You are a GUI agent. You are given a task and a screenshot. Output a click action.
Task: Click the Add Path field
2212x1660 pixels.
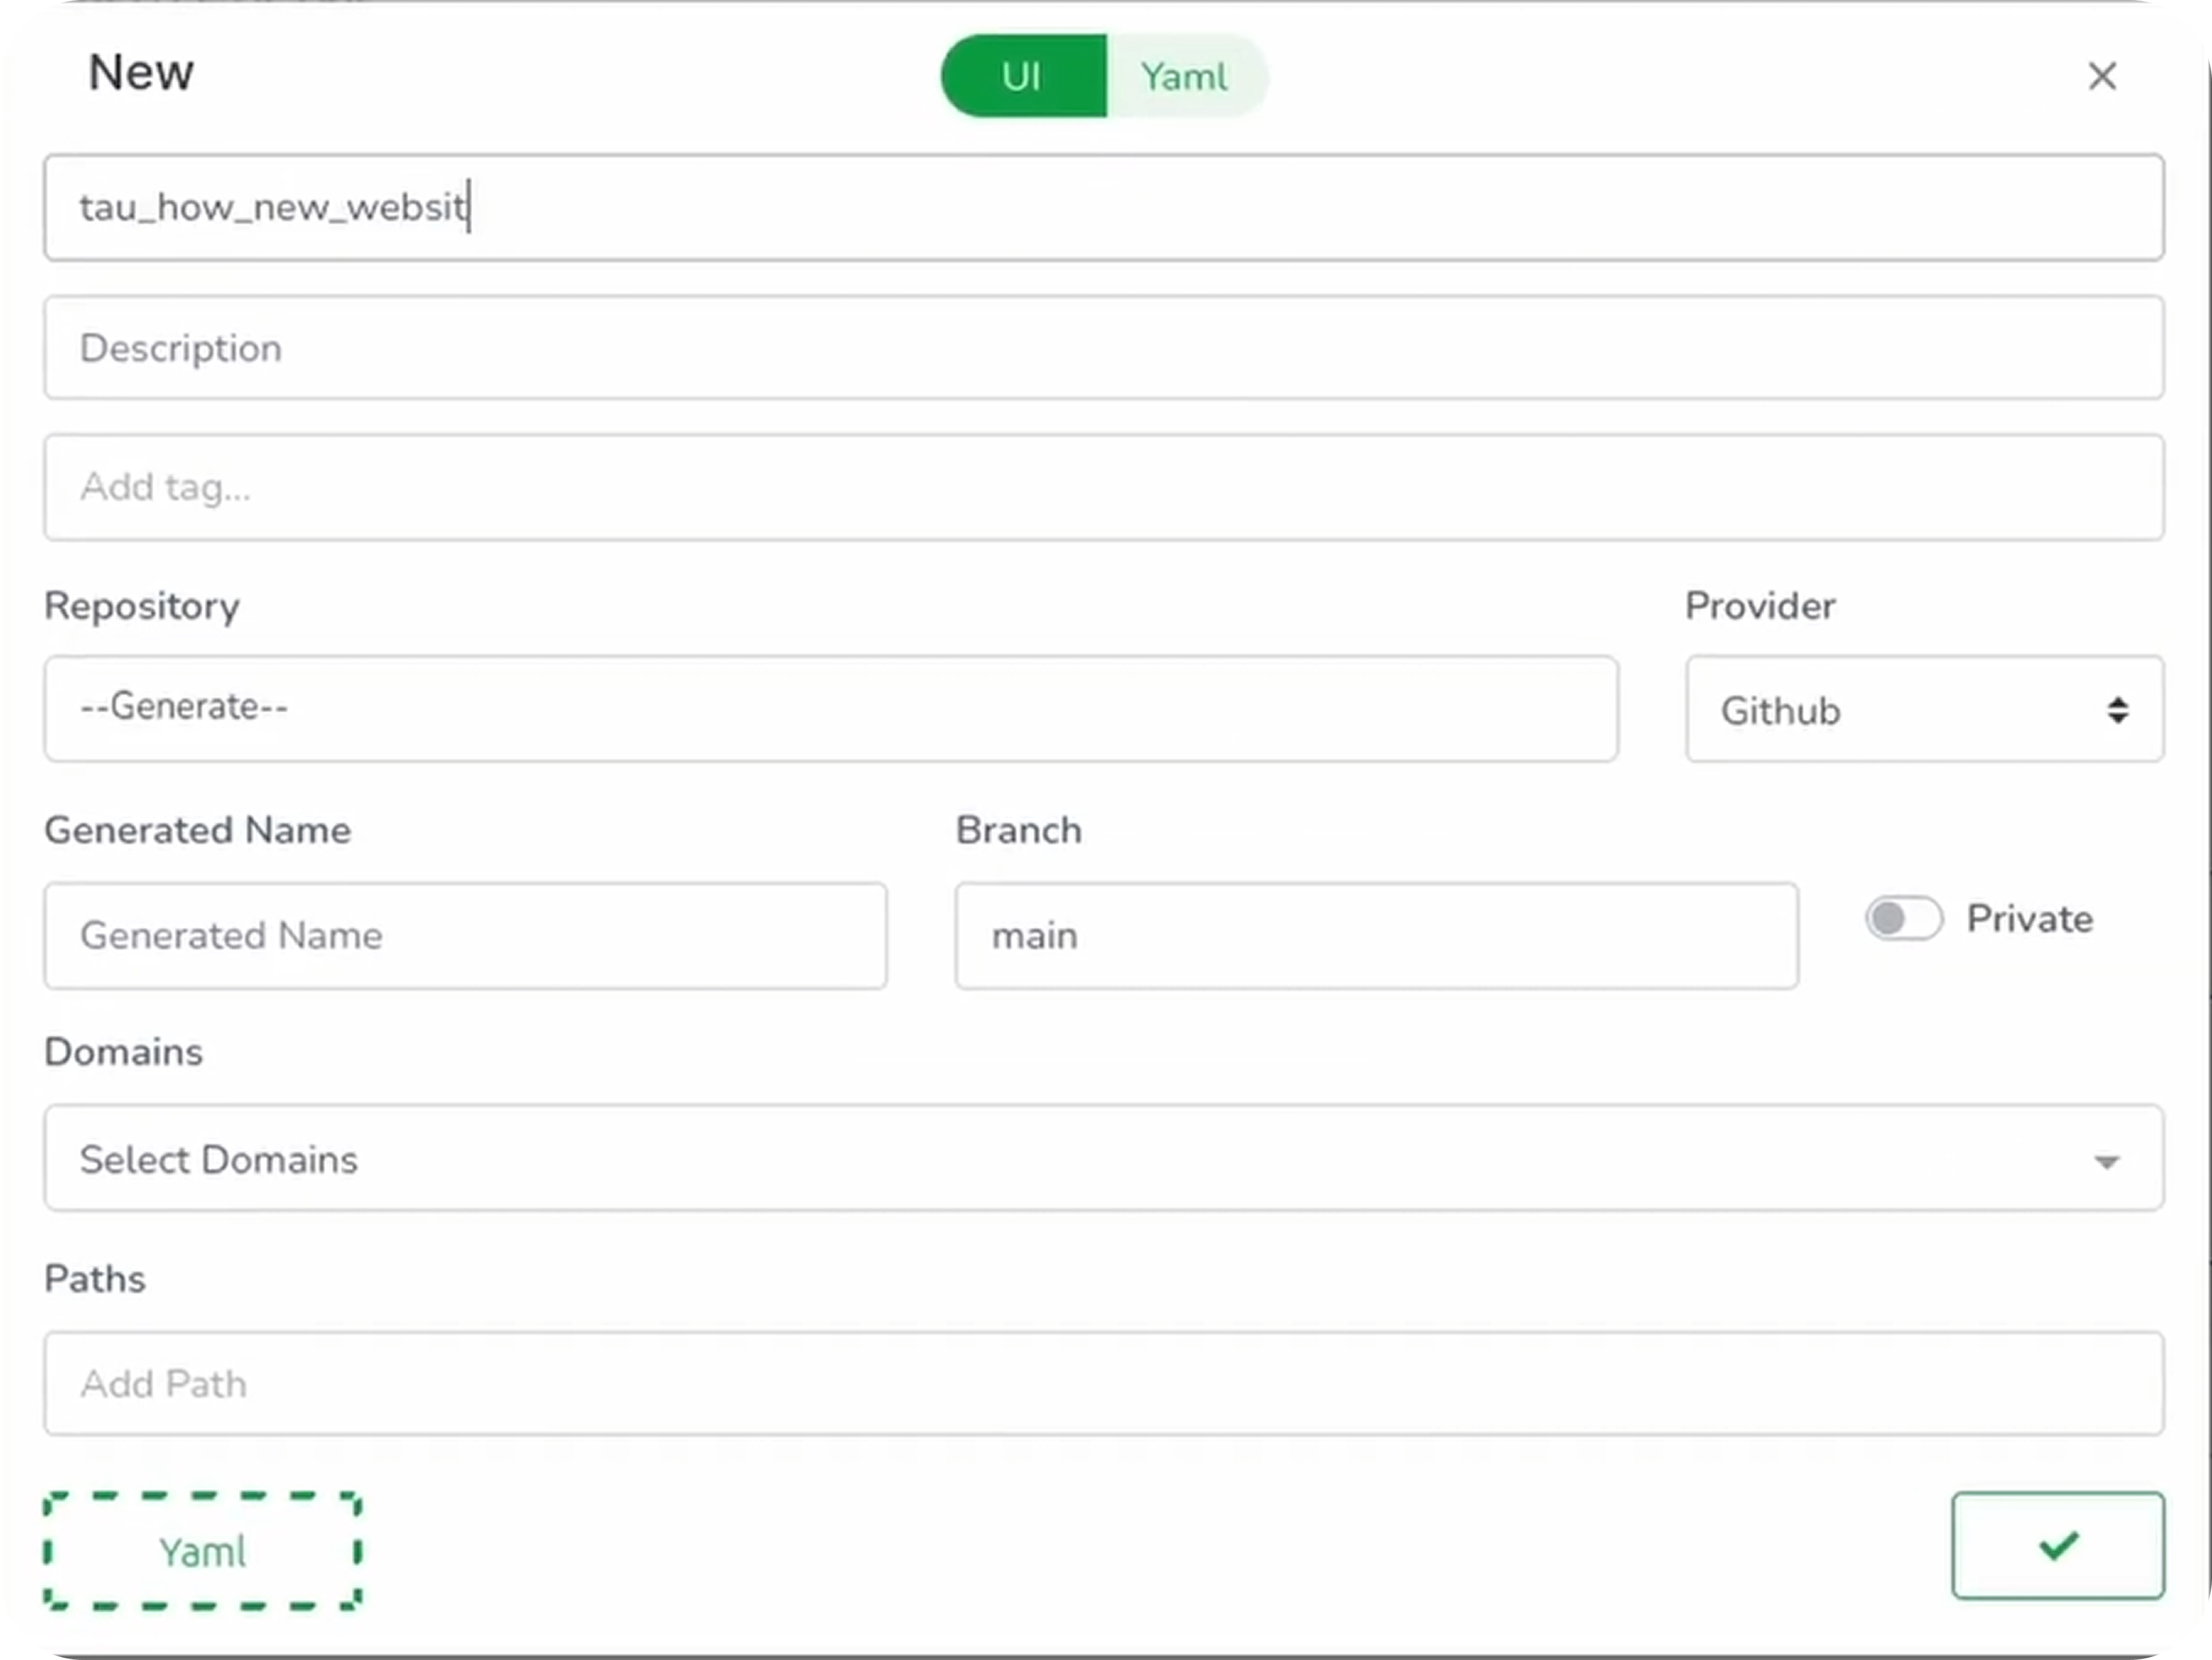(1103, 1384)
